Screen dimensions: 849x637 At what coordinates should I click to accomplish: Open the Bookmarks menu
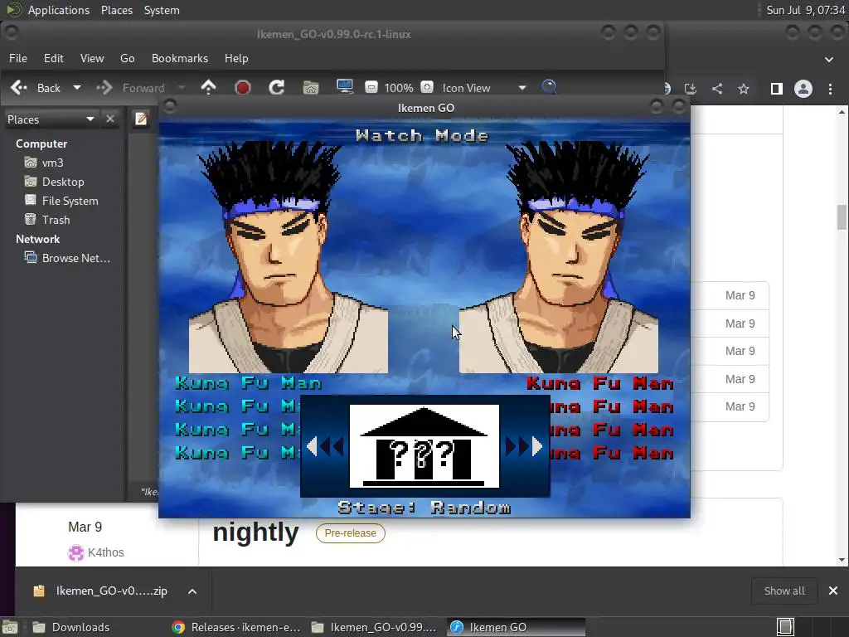(180, 58)
